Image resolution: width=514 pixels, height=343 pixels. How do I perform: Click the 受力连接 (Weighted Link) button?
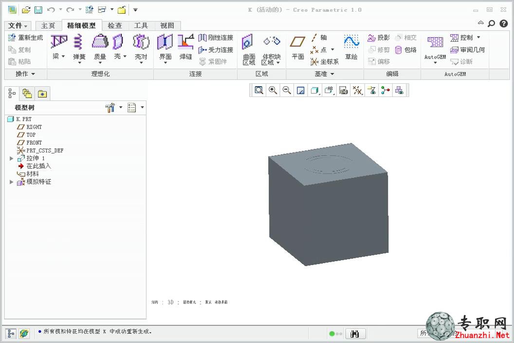[216, 50]
